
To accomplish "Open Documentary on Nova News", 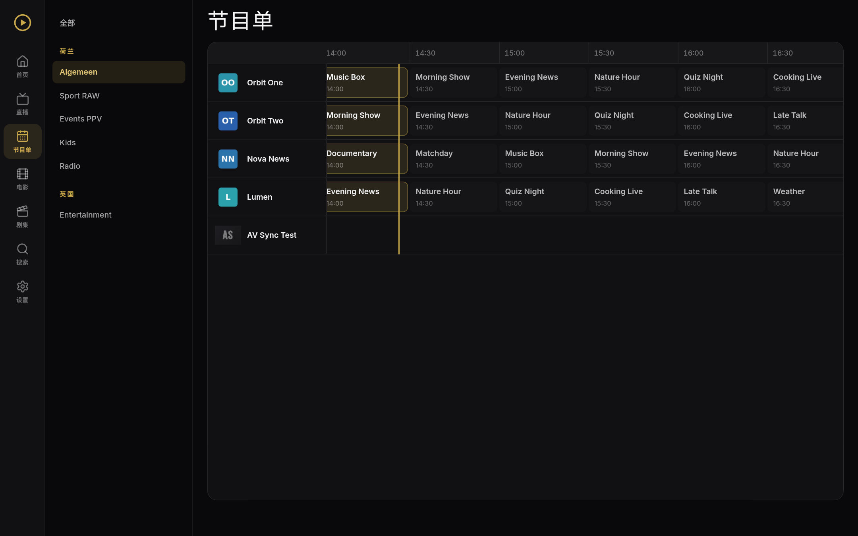I will click(367, 159).
